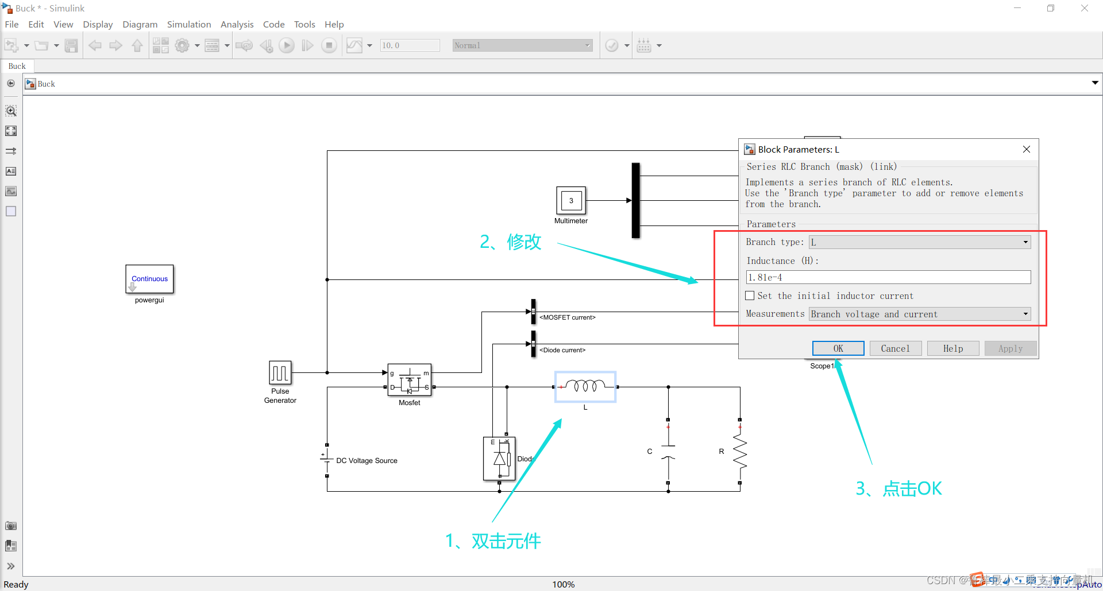The width and height of the screenshot is (1103, 591).
Task: Open the breadcrumb bar dropdown arrow
Action: [x=1095, y=83]
